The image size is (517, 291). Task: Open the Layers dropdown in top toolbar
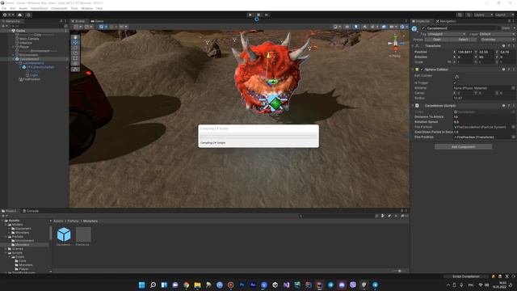point(483,15)
